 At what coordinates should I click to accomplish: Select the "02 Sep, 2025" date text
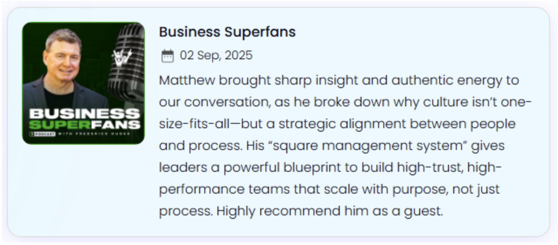(x=216, y=56)
